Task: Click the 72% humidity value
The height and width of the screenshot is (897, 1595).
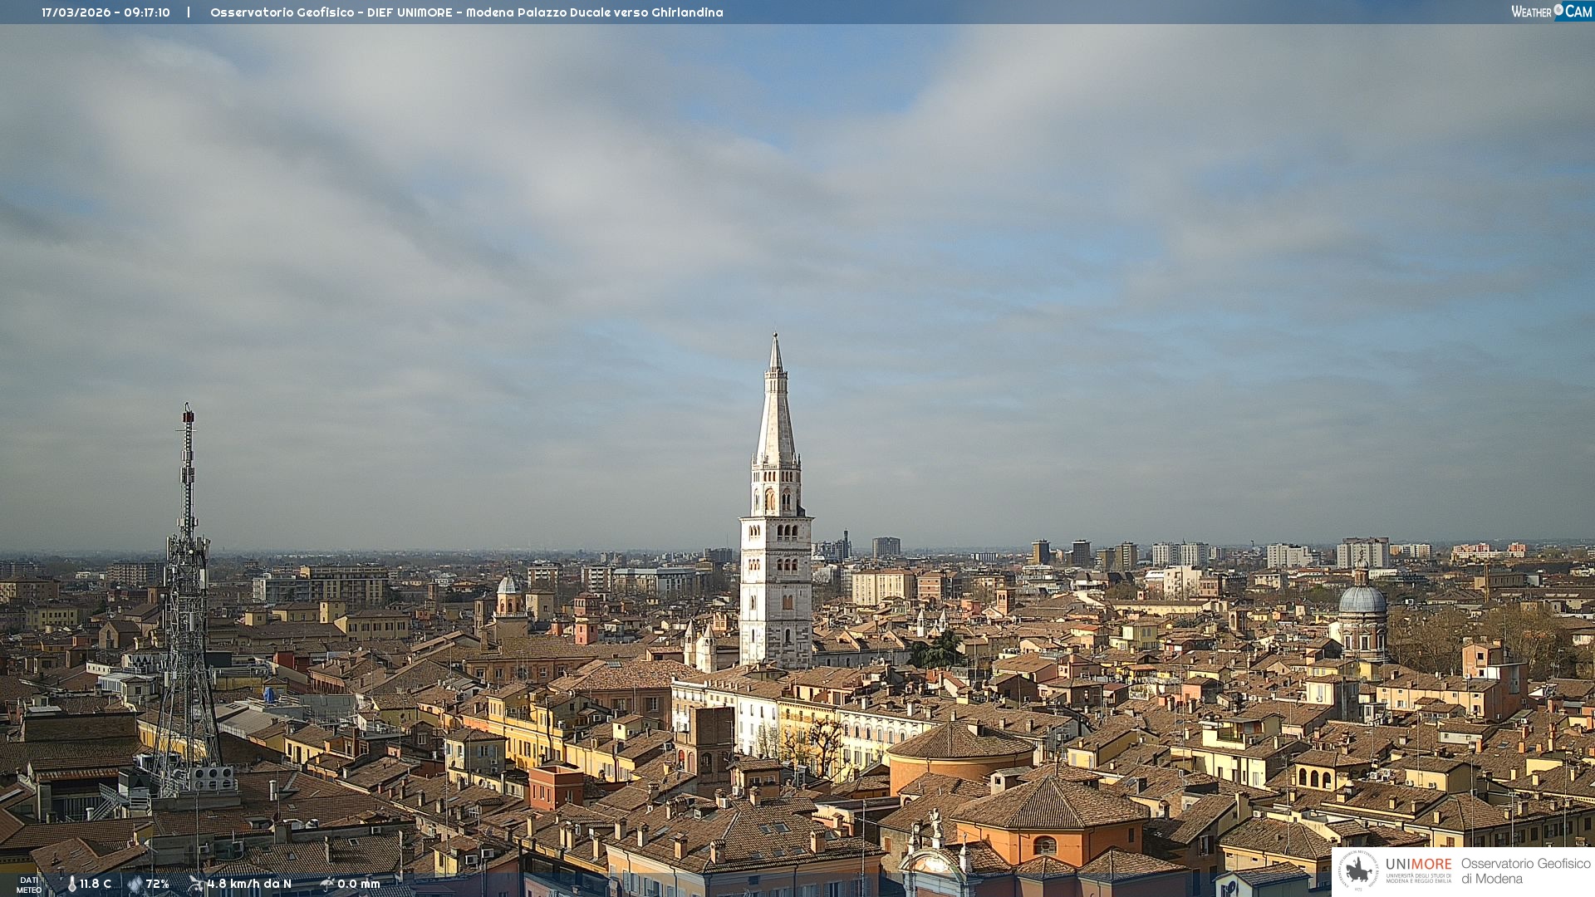Action: click(158, 885)
